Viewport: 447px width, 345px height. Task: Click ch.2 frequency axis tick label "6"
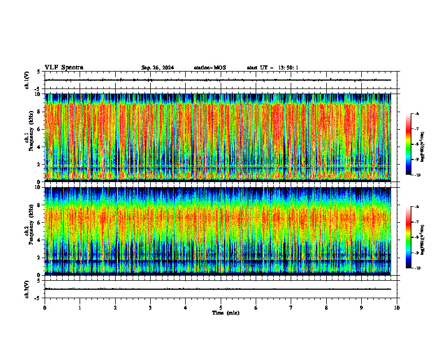(x=40, y=223)
